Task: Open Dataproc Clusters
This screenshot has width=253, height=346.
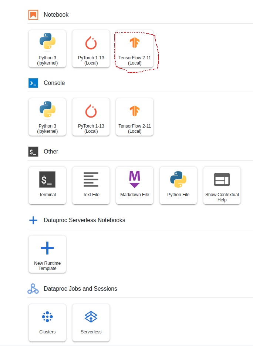Action: point(47,323)
